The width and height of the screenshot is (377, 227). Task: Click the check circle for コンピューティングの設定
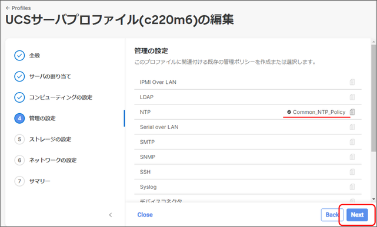point(19,97)
